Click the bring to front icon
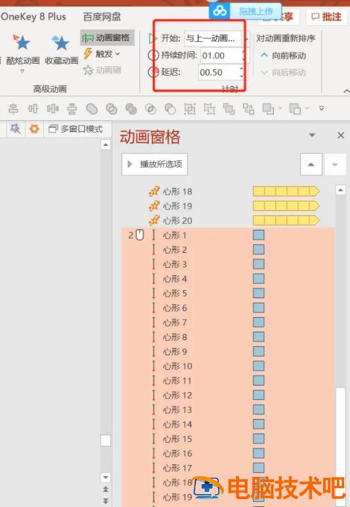 coord(268,108)
